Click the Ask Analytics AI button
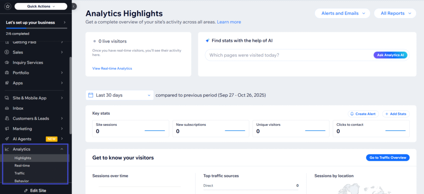Image resolution: width=424 pixels, height=194 pixels. (390, 55)
